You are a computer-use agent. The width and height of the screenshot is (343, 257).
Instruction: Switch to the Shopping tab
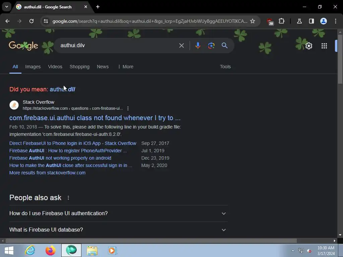click(x=79, y=67)
